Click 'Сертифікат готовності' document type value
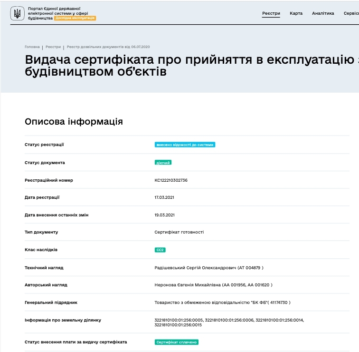Image resolution: width=359 pixels, height=352 pixels. (x=179, y=232)
